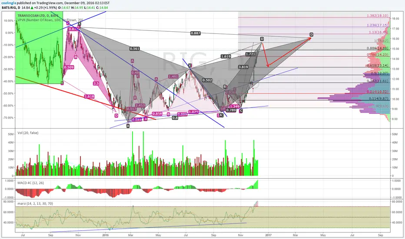Select the 1.491 pink ratio label
The width and height of the screenshot is (405, 239).
173,76
